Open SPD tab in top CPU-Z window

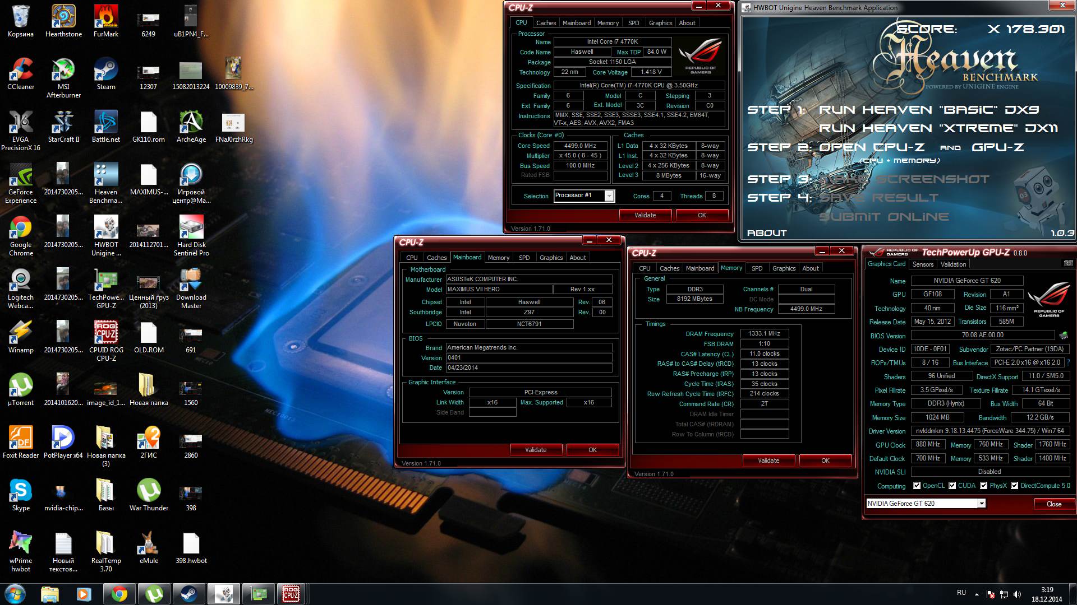coord(633,23)
